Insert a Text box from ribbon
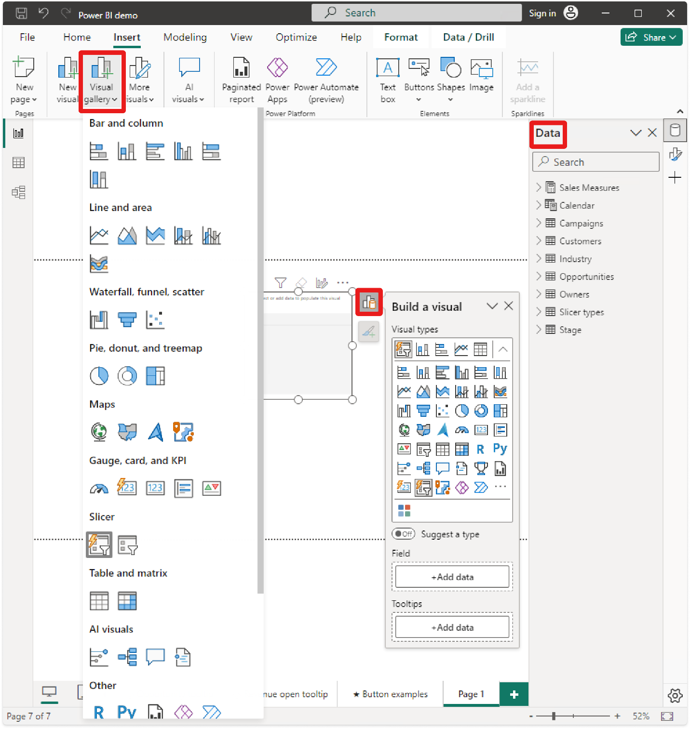The height and width of the screenshot is (729, 690). point(388,80)
